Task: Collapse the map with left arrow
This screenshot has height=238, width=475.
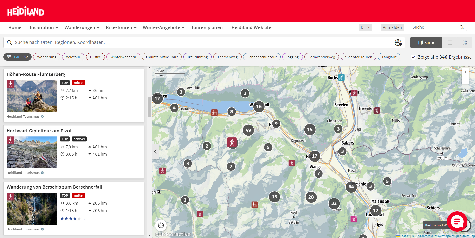Action: 155,152
